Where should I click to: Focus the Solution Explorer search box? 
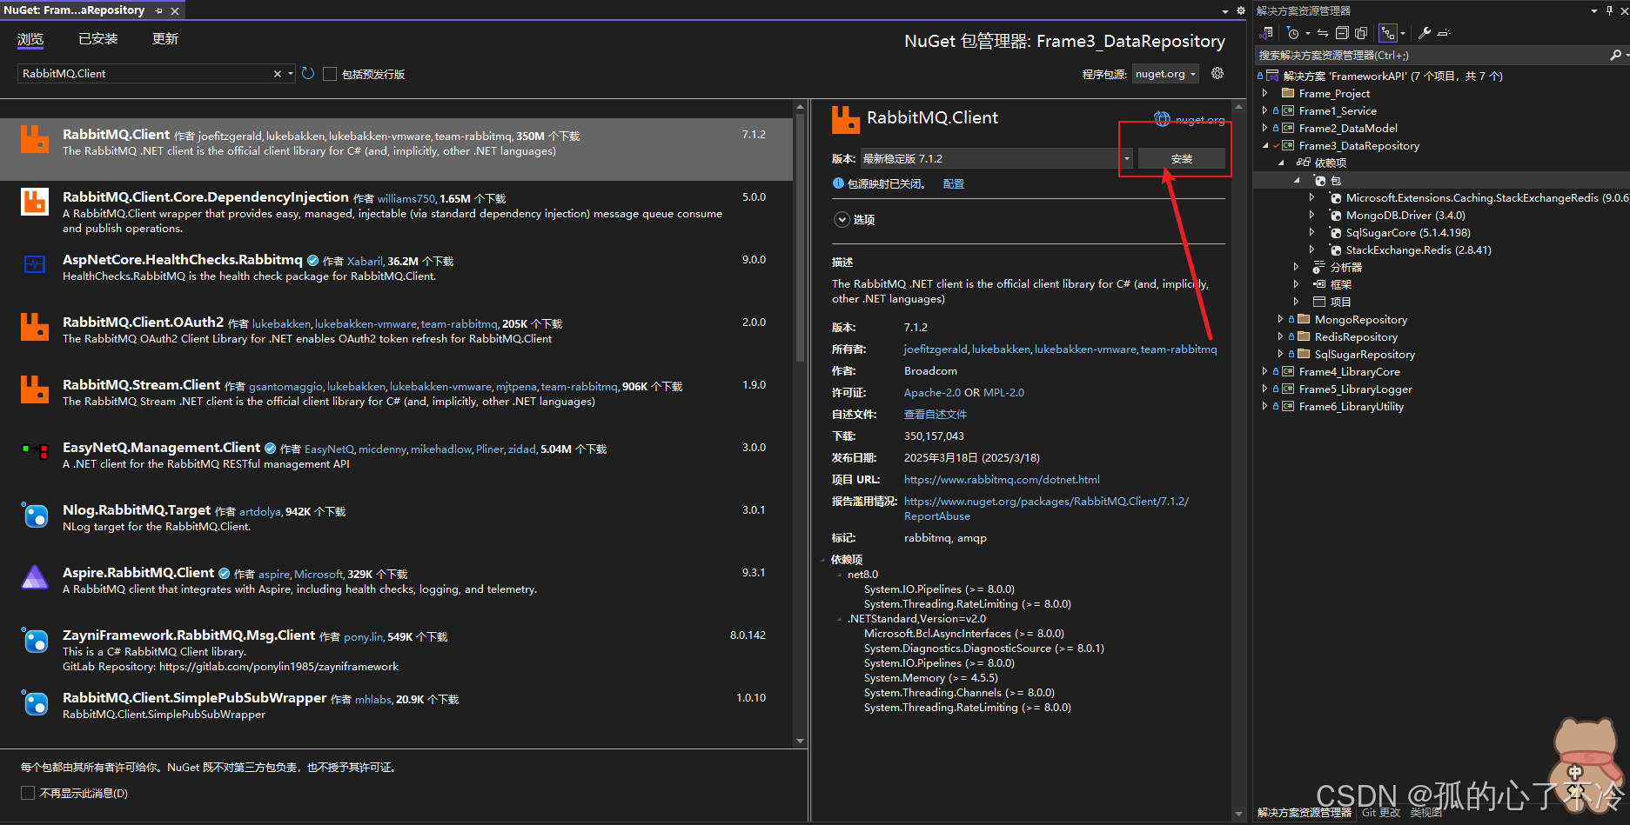(x=1432, y=55)
